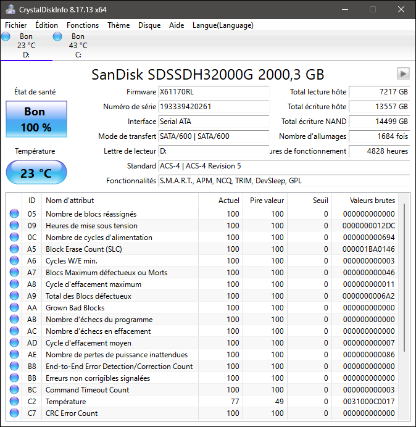Click status orb for Cycle d'effacement moyen
Image resolution: width=416 pixels, height=427 pixels.
pyautogui.click(x=14, y=342)
